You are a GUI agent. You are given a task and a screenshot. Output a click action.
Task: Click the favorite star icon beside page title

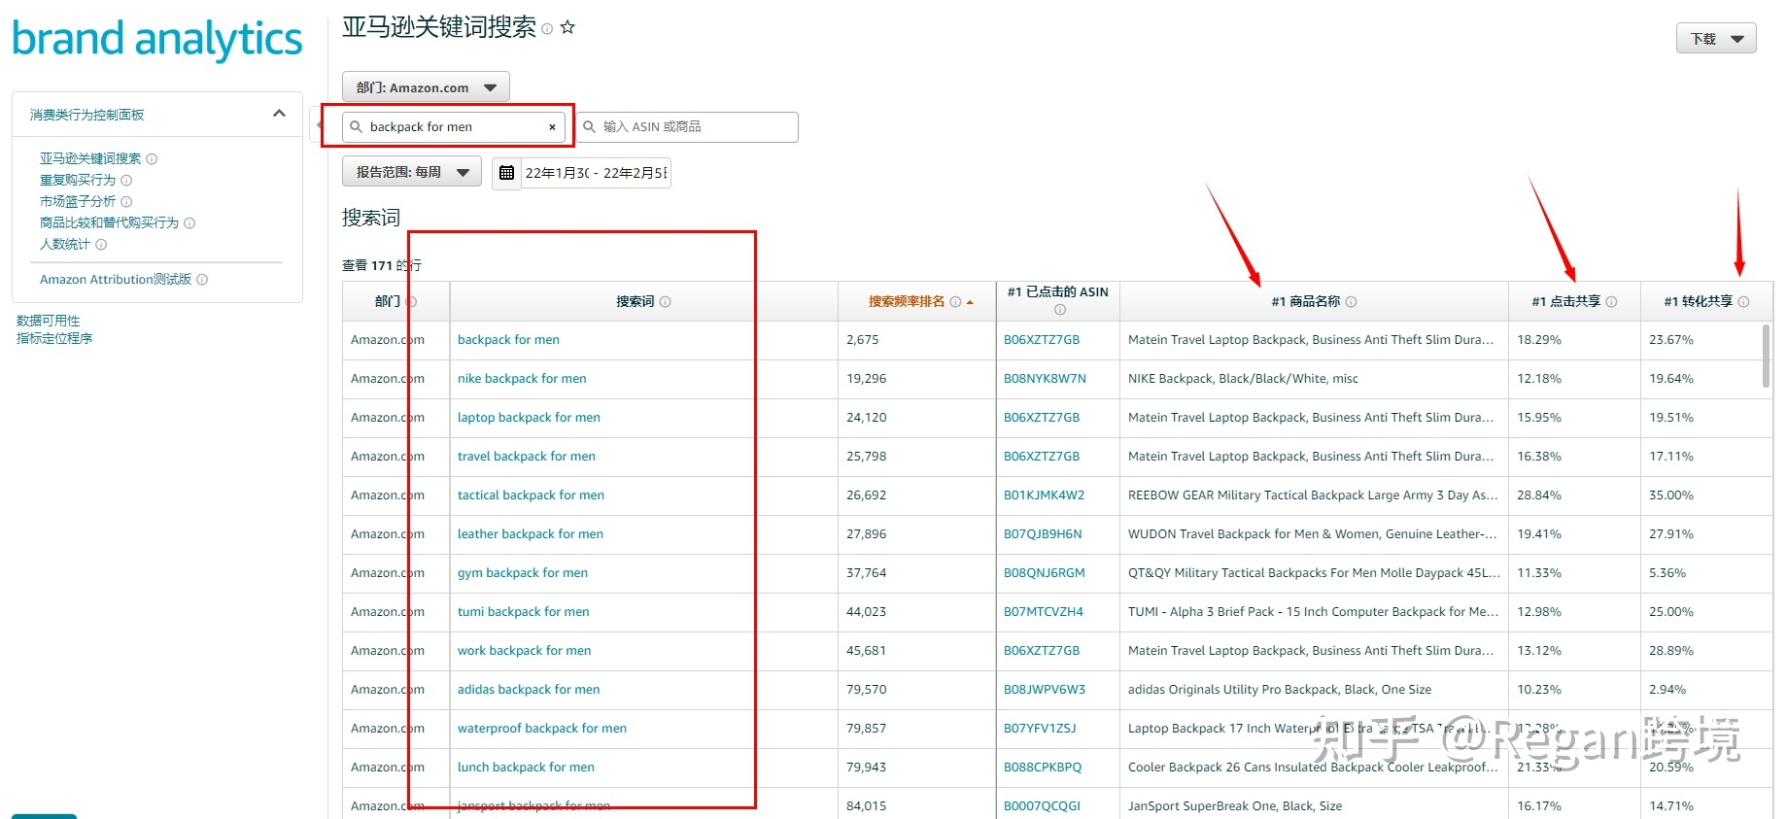[567, 28]
